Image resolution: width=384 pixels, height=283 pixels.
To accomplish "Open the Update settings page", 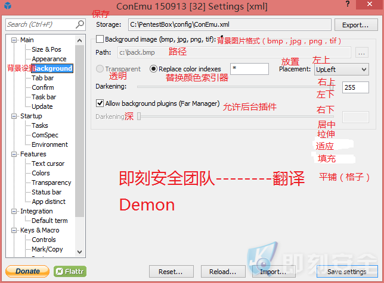I will click(x=42, y=106).
